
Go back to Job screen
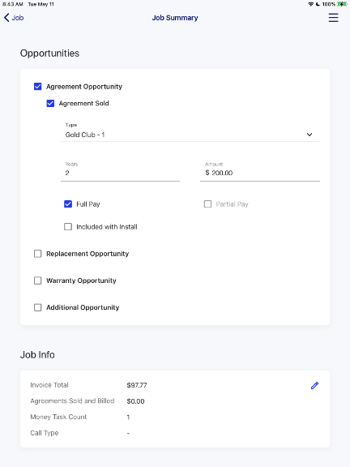14,18
